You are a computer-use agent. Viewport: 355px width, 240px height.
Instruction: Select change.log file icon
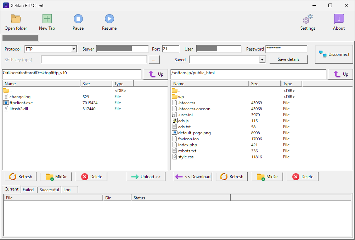coord(6,97)
